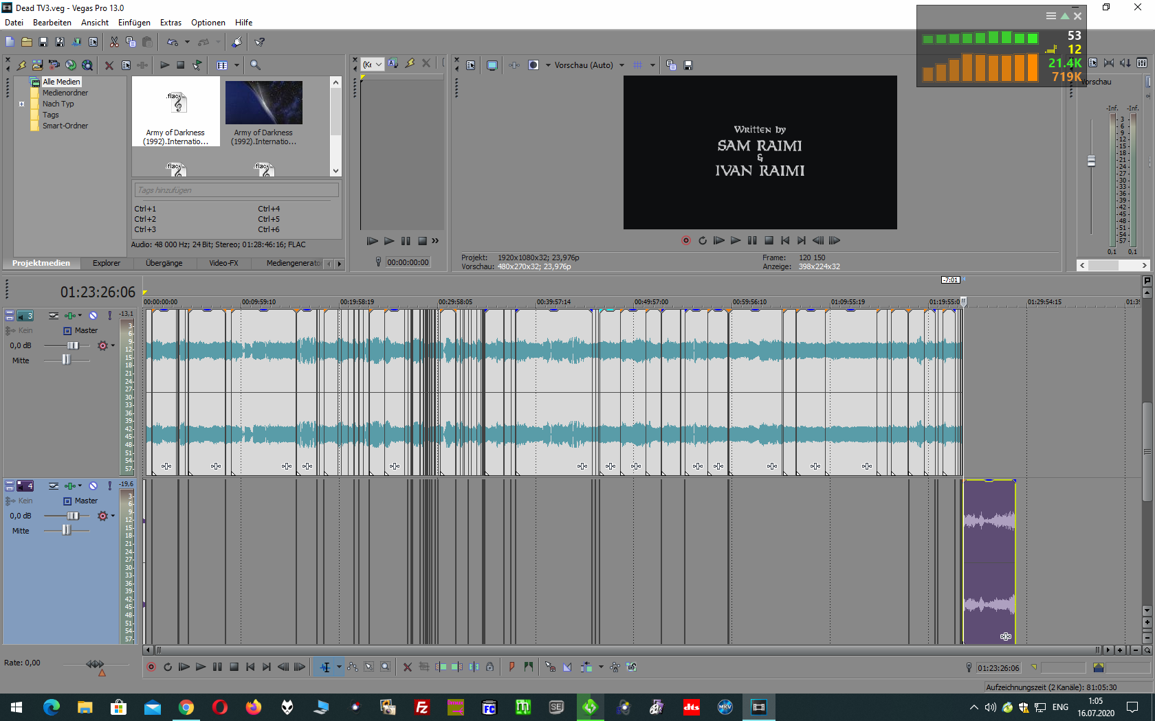
Task: Delete selected events with timeline X icon
Action: point(408,667)
